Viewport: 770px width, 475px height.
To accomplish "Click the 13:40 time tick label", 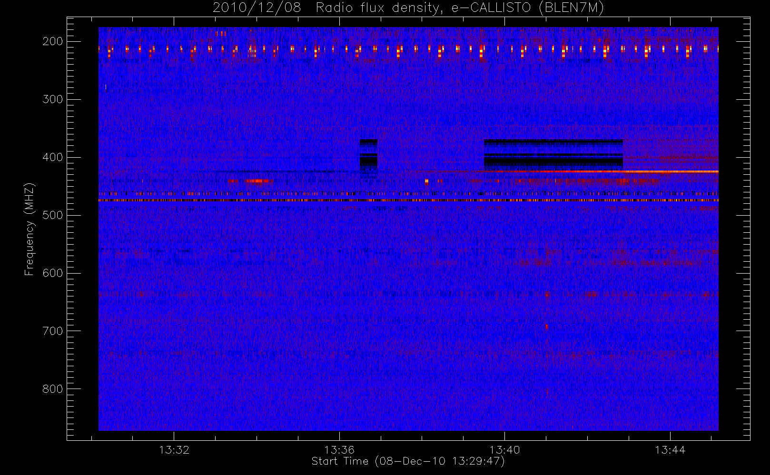I will click(x=504, y=450).
